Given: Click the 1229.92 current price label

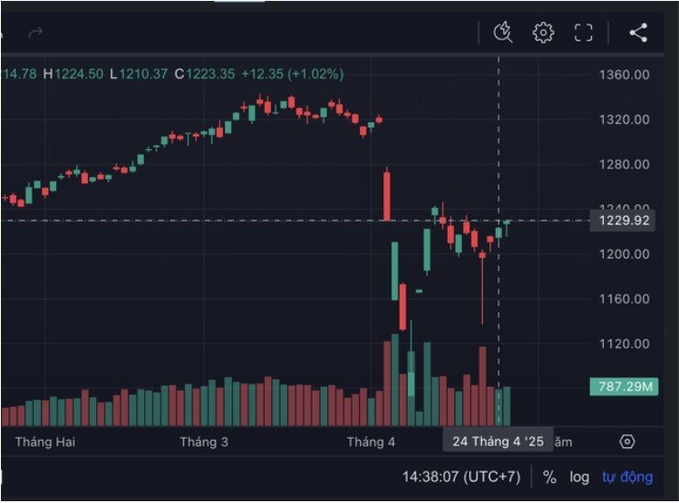Looking at the screenshot, I should coord(624,221).
